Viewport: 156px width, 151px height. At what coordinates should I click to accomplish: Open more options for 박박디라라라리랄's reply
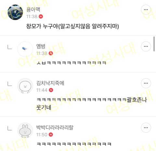pos(146,128)
